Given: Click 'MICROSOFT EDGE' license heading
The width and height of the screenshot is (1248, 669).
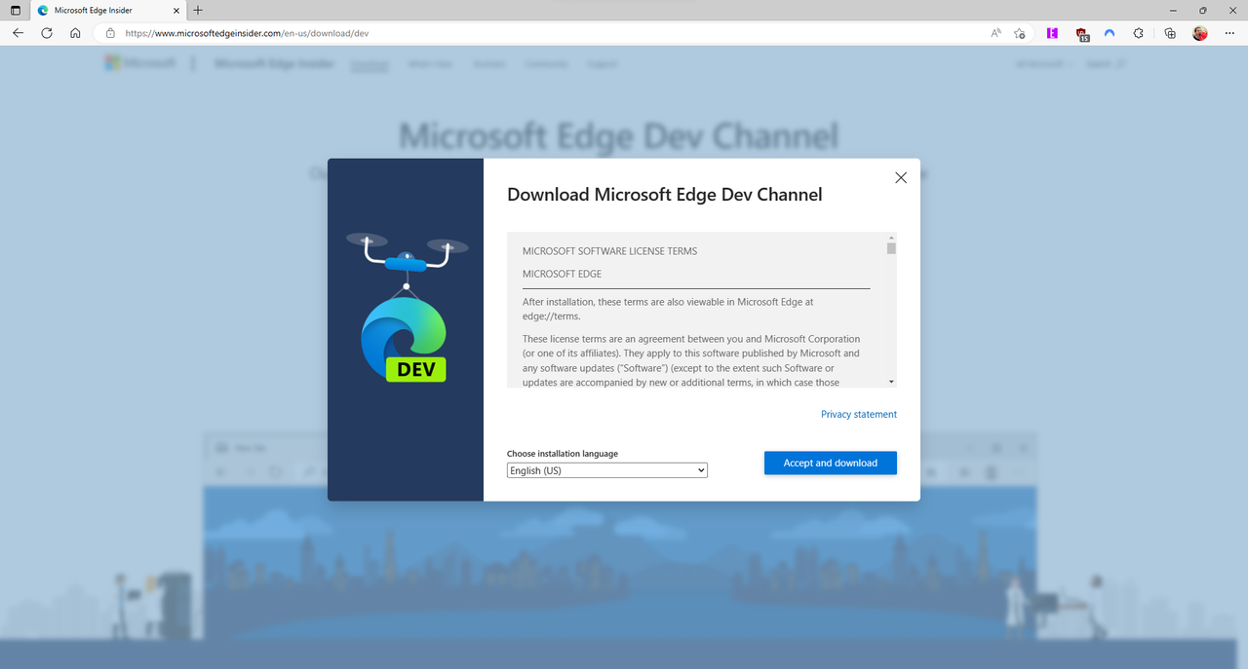Looking at the screenshot, I should pyautogui.click(x=562, y=274).
